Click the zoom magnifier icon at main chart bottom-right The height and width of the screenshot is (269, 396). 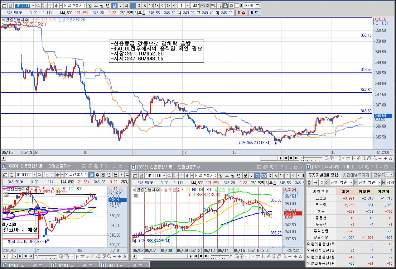(x=374, y=158)
